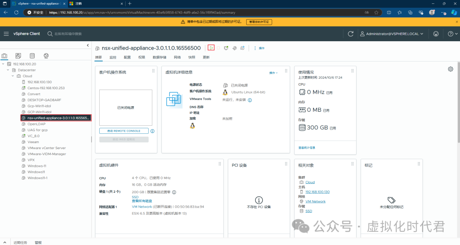
Task: Select the OpenLDAP VM in tree
Action: 36,124
